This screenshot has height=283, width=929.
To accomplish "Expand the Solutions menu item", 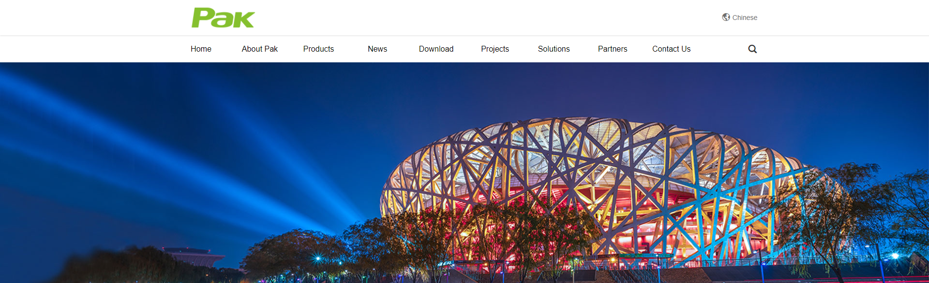I will point(554,49).
